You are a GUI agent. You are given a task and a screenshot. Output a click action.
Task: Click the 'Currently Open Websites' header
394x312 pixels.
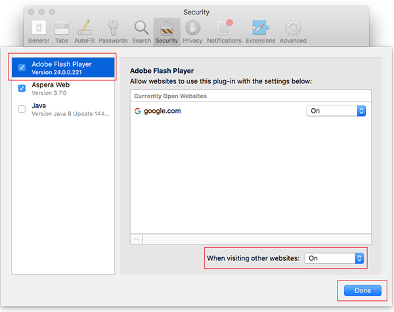click(x=170, y=96)
